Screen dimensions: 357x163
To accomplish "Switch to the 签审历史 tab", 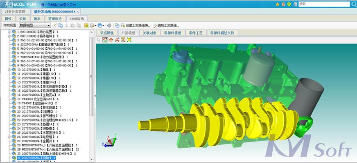I will coord(55,19).
